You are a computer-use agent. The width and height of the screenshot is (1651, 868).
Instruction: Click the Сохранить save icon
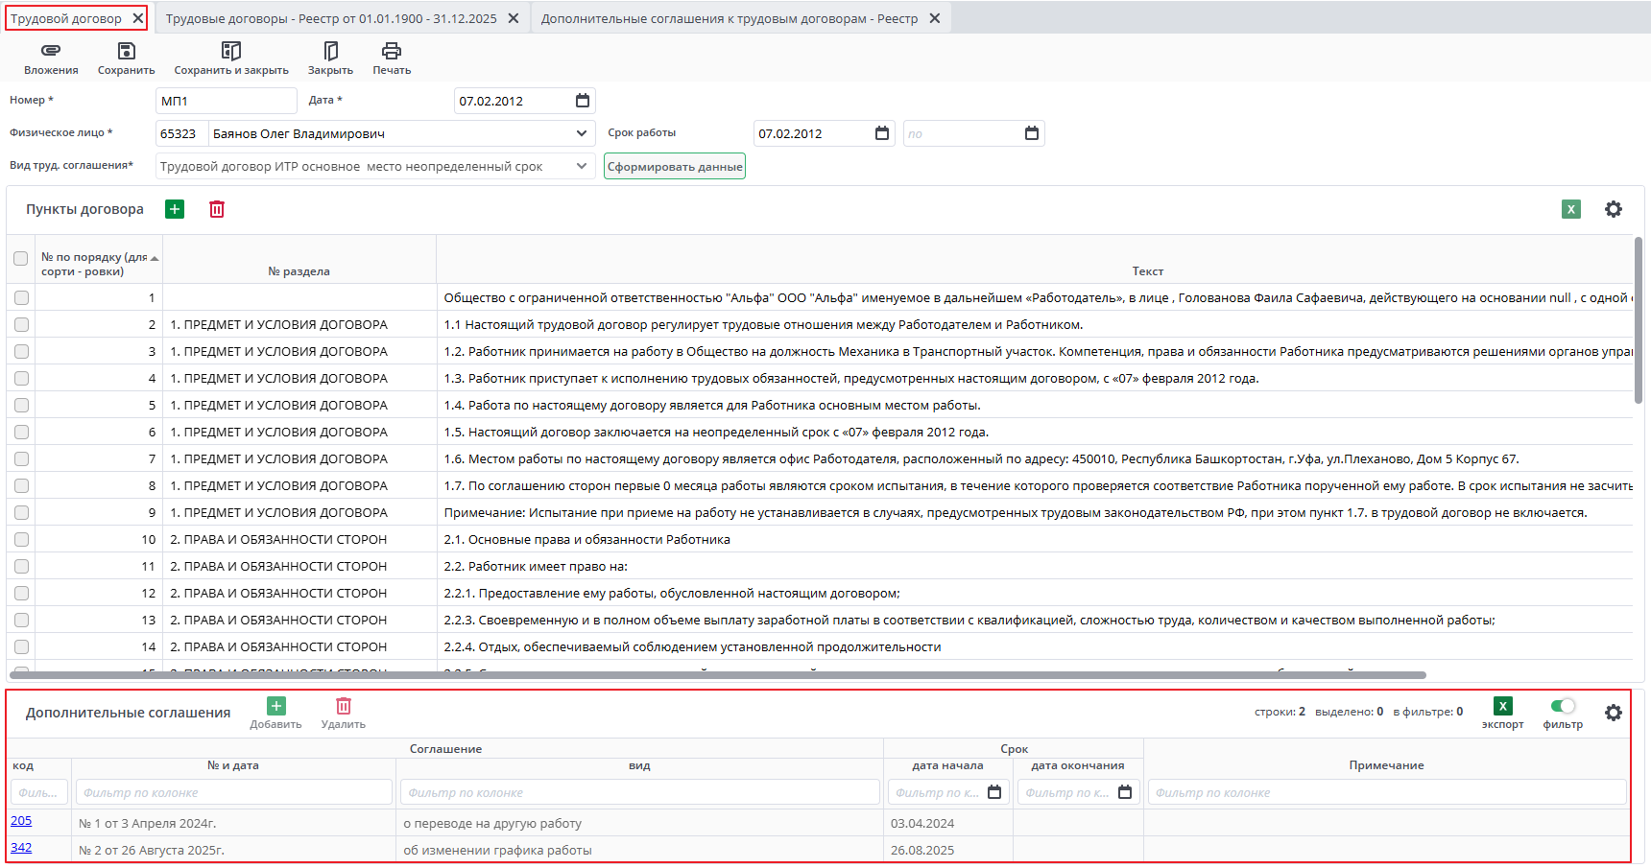point(126,51)
